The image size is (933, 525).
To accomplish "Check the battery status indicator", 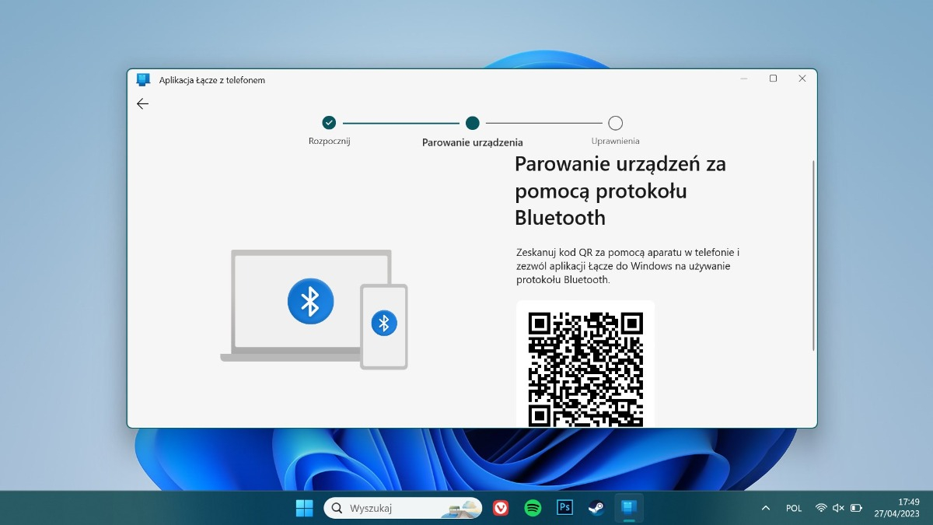I will click(x=855, y=507).
